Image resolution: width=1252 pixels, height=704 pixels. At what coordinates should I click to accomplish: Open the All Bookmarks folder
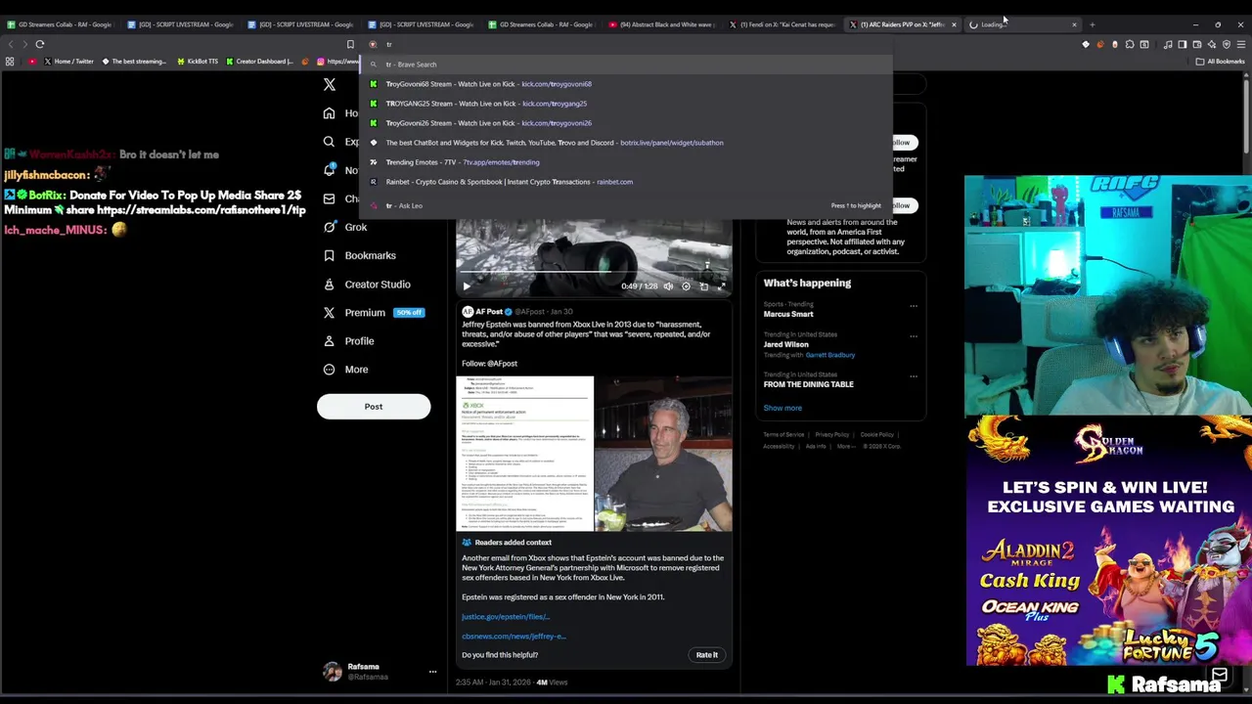pos(1220,62)
